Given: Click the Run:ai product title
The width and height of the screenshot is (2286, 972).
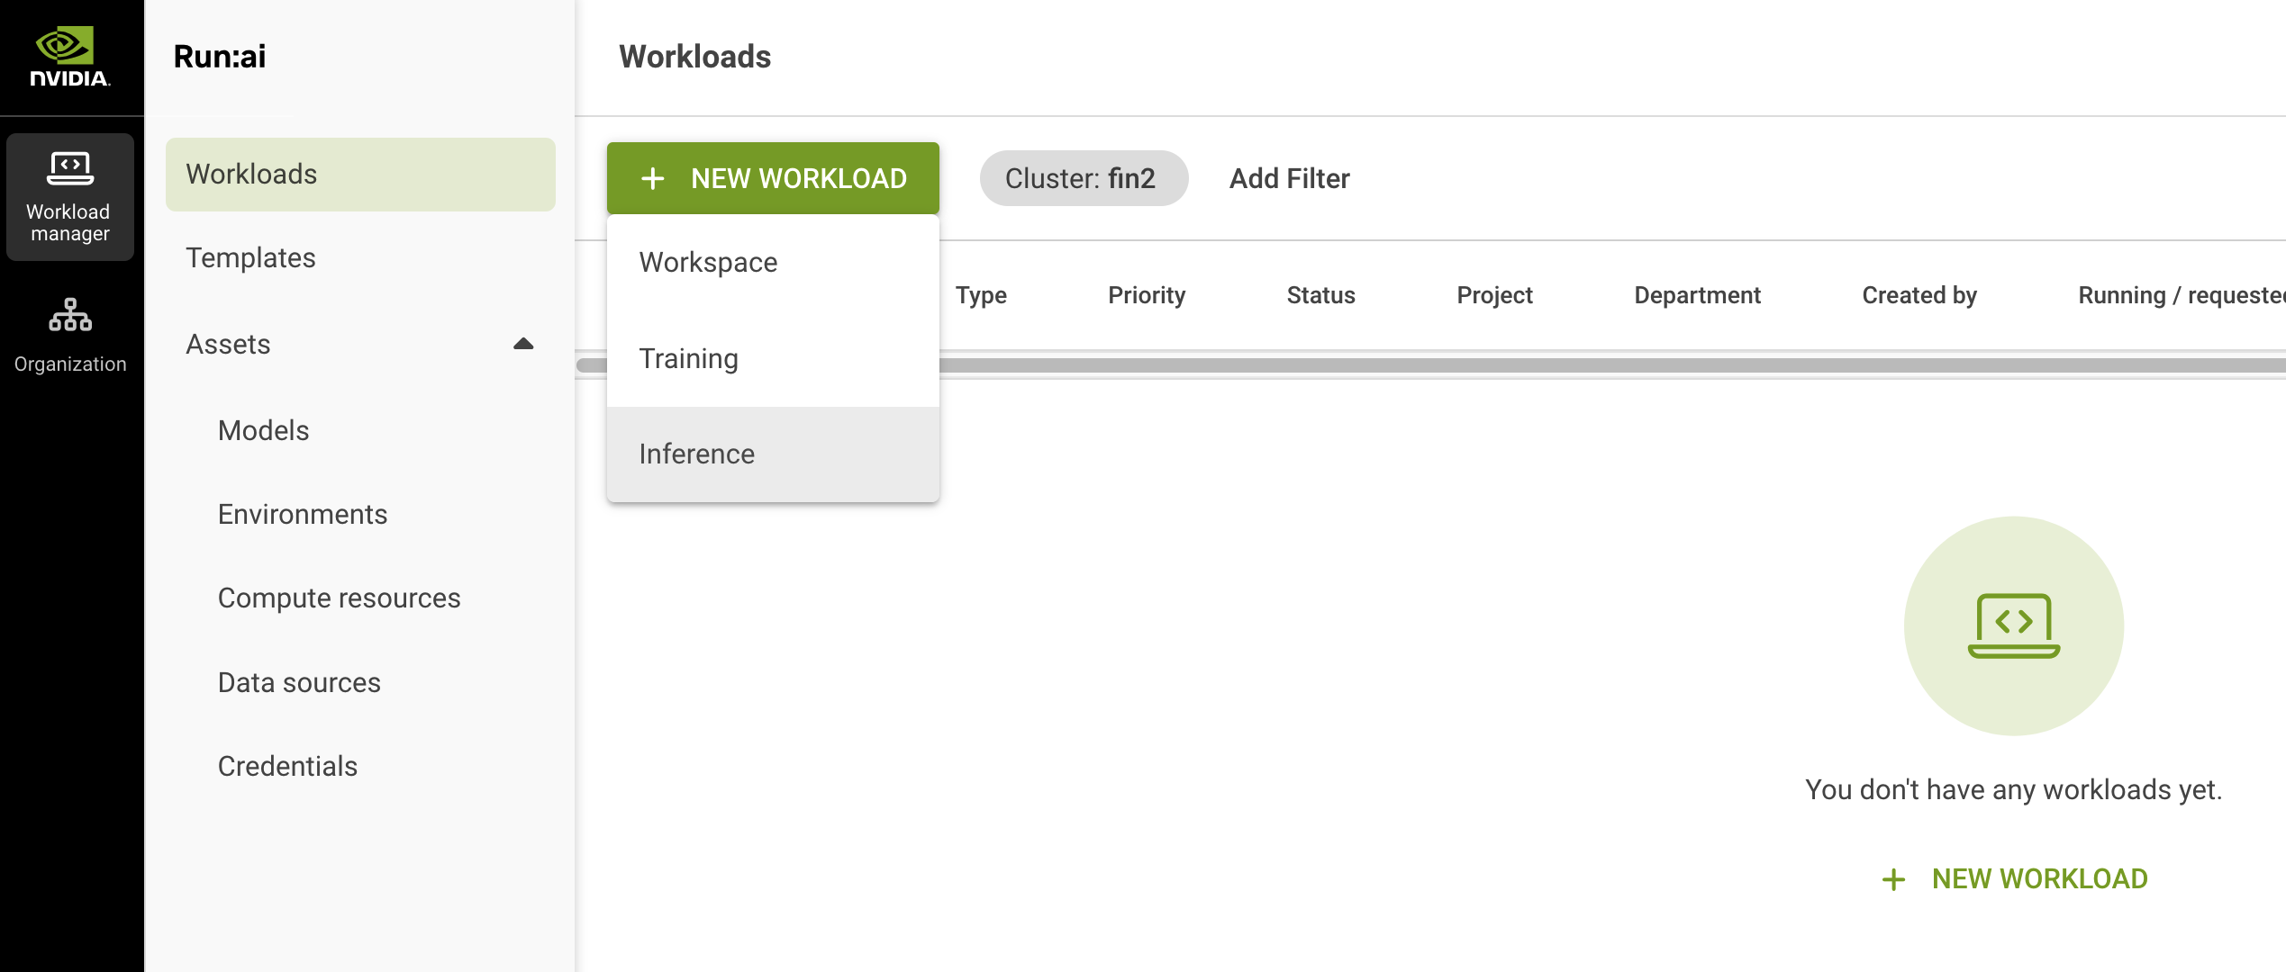Looking at the screenshot, I should (x=219, y=57).
